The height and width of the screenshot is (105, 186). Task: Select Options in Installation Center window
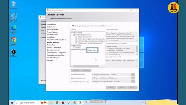coord(43,37)
